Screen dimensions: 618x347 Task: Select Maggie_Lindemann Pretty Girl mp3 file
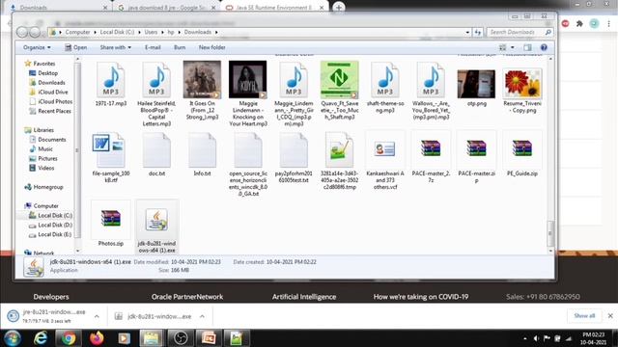point(294,80)
